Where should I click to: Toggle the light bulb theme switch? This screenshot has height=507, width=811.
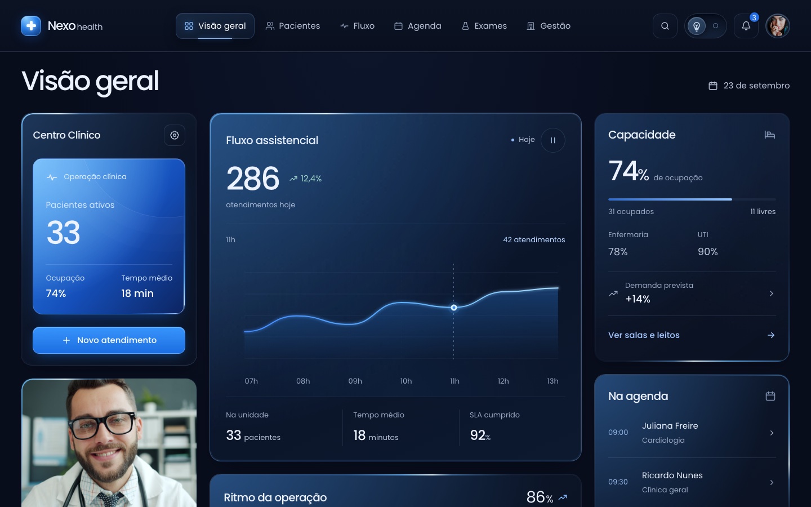click(x=705, y=26)
